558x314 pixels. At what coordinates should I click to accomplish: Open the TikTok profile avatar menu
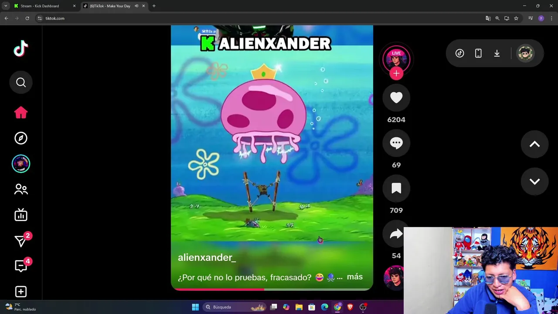pos(525,53)
